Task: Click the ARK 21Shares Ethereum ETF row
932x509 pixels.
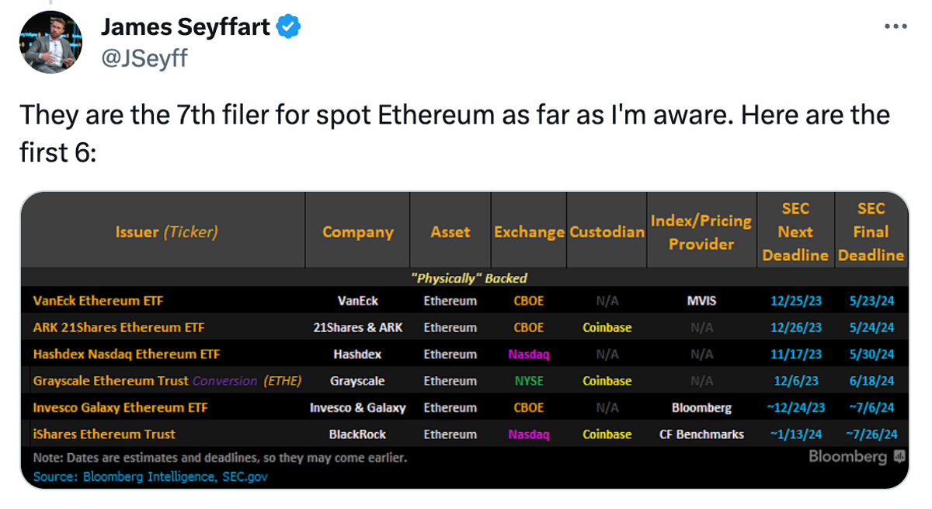Action: 464,327
